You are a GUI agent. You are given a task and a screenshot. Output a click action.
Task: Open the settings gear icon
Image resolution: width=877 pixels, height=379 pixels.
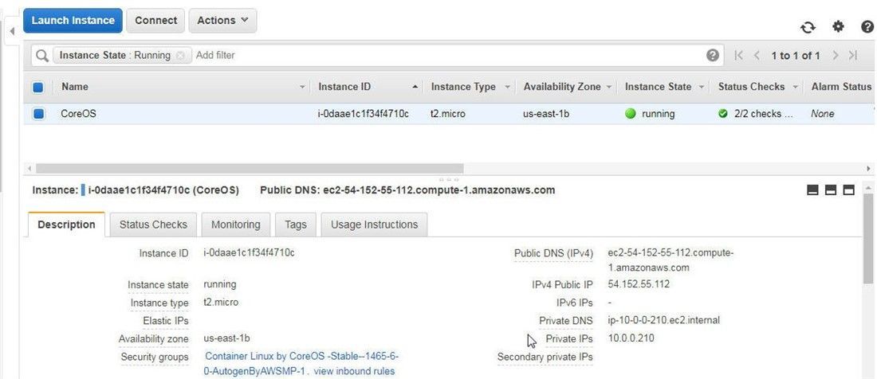[838, 26]
